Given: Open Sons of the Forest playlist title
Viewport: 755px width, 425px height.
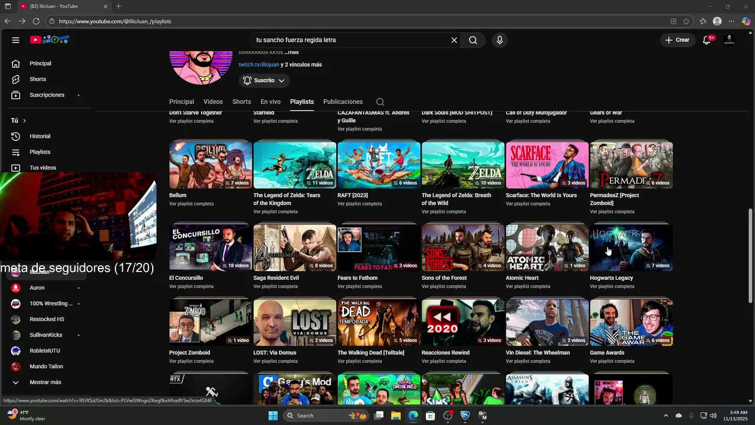Looking at the screenshot, I should 444,278.
